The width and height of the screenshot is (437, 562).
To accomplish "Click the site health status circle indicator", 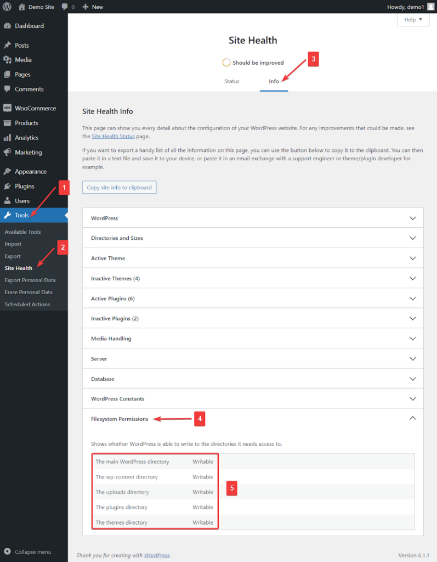I will click(226, 63).
